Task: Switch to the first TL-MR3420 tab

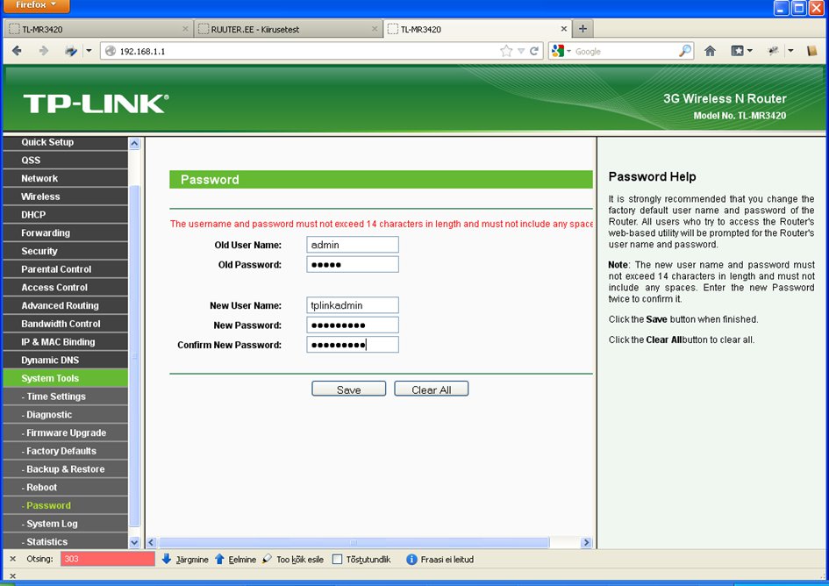Action: pyautogui.click(x=98, y=29)
